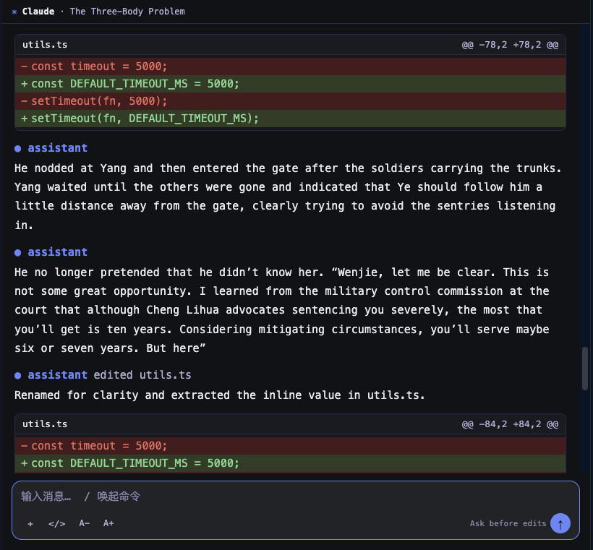Click second diff's added 'const DEFAULT_TIMEOUT_MS = 5000;' line
This screenshot has height=550, width=593.
click(x=290, y=463)
